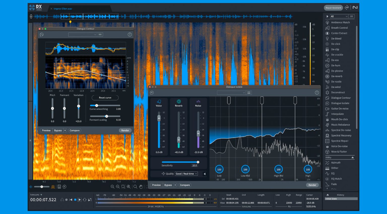The width and height of the screenshot is (387, 214).
Task: Open the Spectral Repair module
Action: (x=339, y=141)
